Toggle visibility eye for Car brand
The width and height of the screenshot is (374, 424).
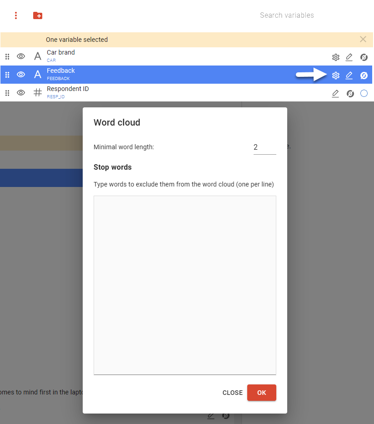21,56
